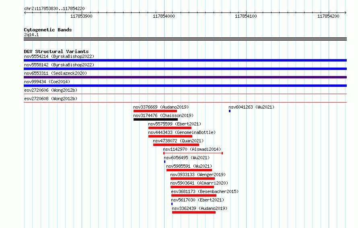The width and height of the screenshot is (358, 228).
Task: Open the nsv5554214 (ByrskaBishop2022) variant label
Action: (59, 56)
